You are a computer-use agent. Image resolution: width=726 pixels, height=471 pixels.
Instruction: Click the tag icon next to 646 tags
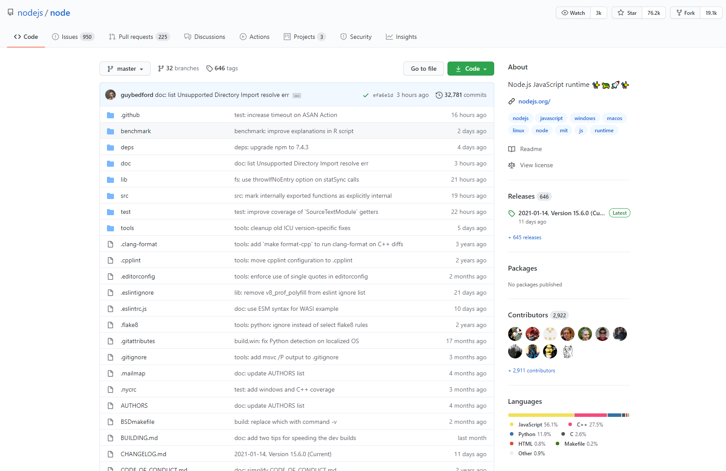[210, 69]
